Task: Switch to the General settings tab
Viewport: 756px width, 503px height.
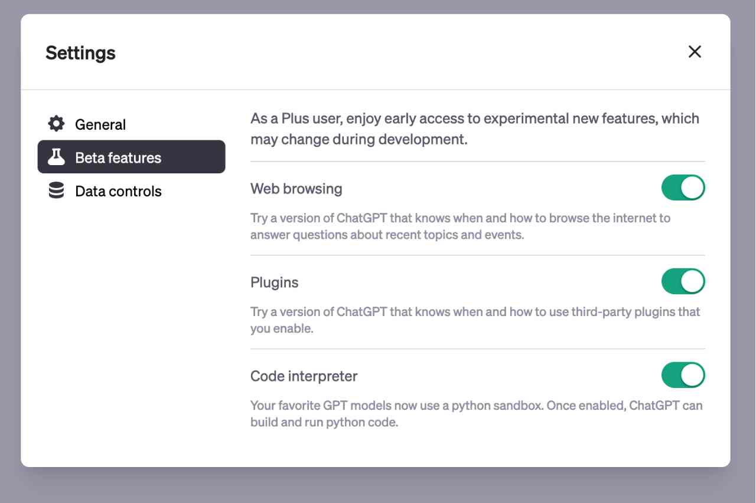Action: [x=100, y=124]
